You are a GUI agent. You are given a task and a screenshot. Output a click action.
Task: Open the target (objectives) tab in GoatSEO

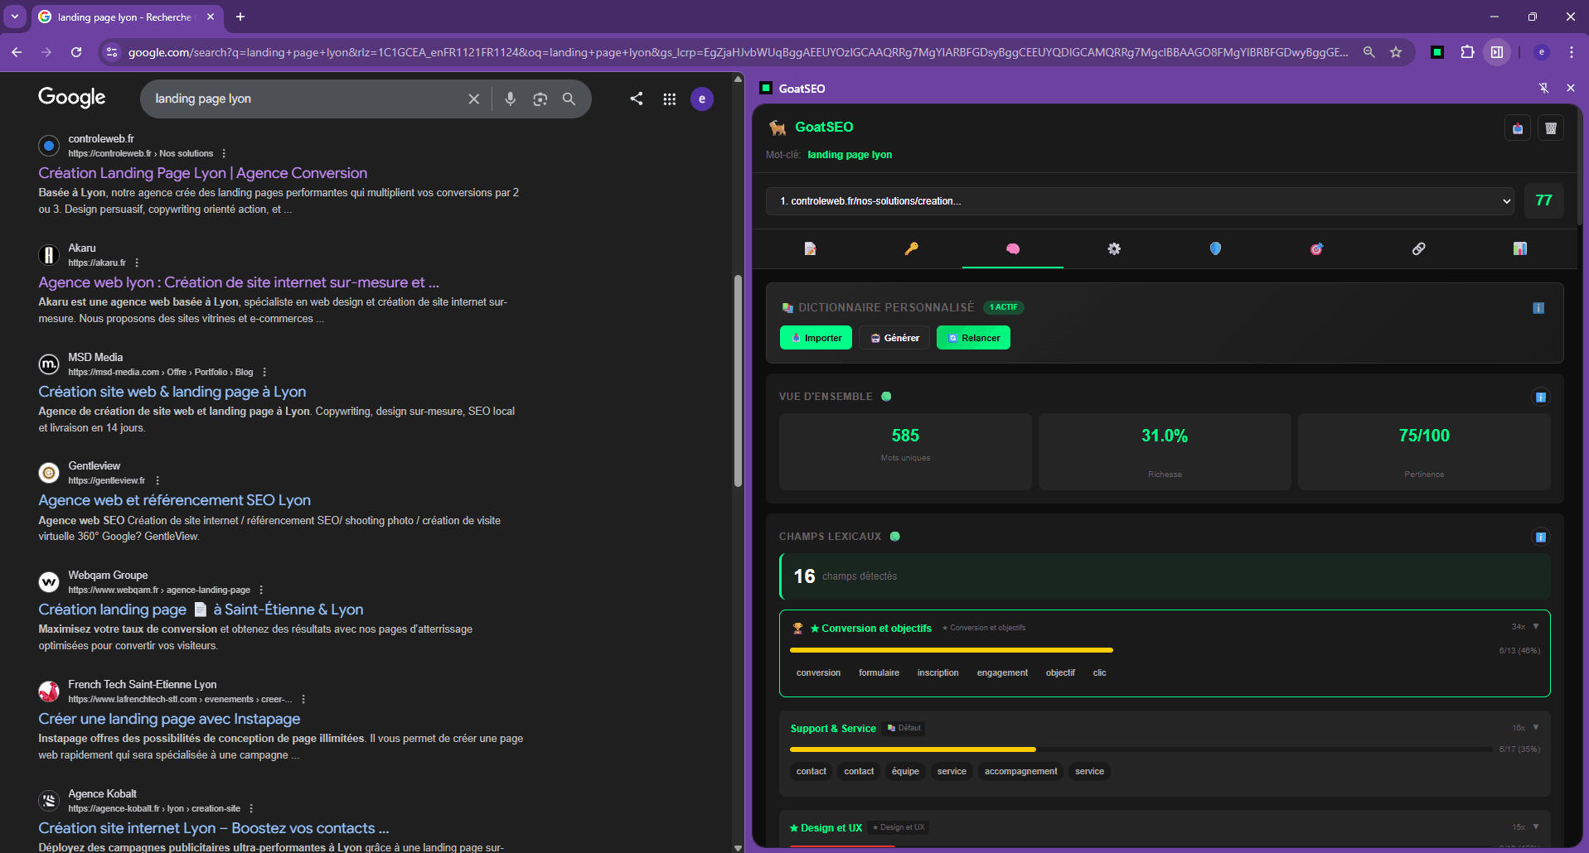tap(1316, 248)
